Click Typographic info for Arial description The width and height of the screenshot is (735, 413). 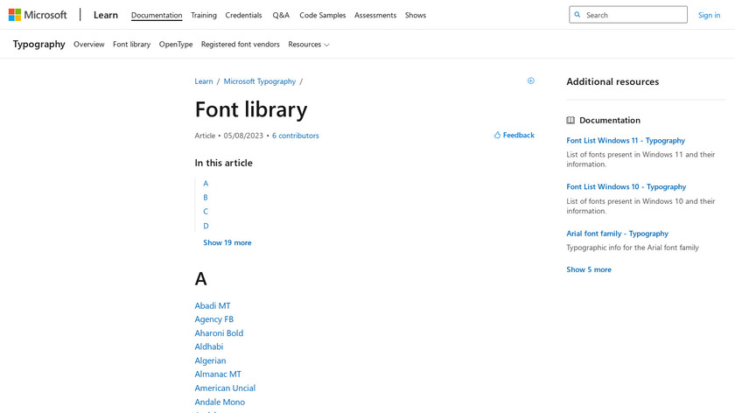(633, 248)
